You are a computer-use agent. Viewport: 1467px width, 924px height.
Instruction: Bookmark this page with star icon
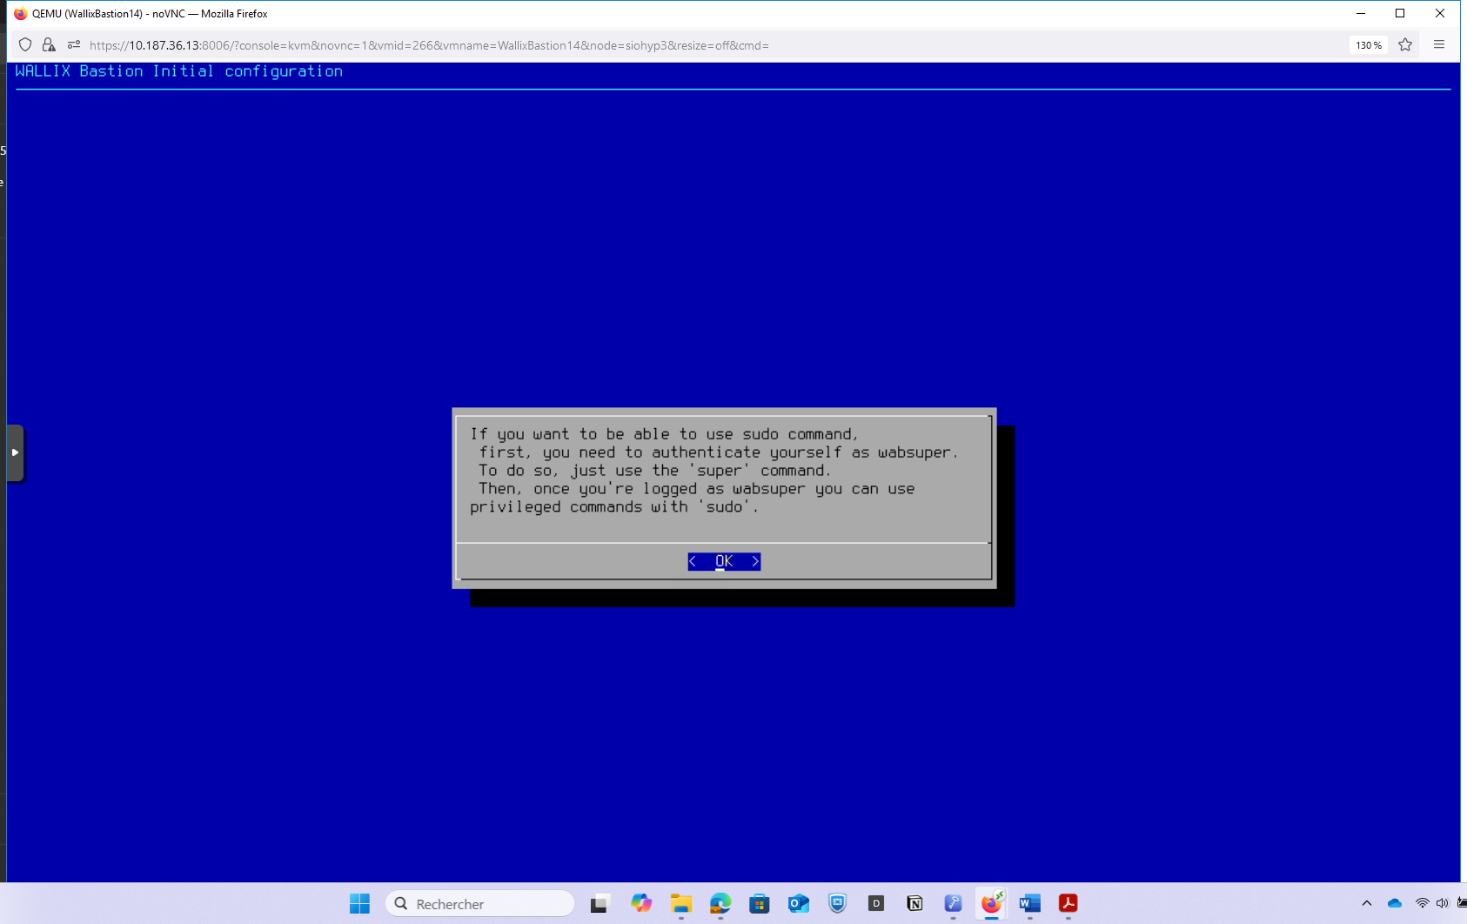click(x=1405, y=45)
